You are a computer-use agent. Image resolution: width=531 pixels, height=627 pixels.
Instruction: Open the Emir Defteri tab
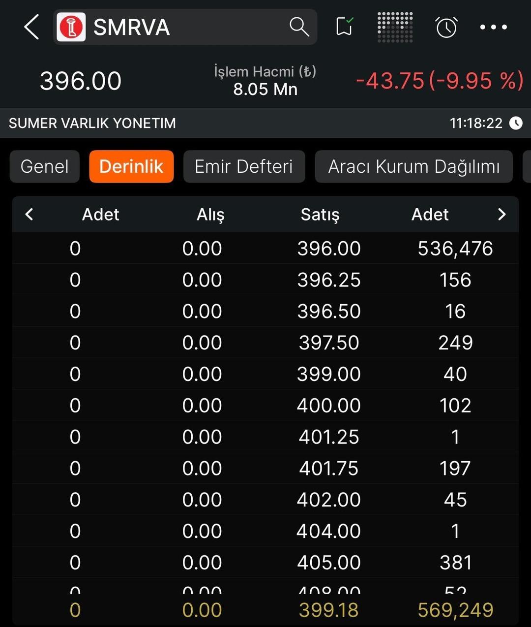point(244,167)
